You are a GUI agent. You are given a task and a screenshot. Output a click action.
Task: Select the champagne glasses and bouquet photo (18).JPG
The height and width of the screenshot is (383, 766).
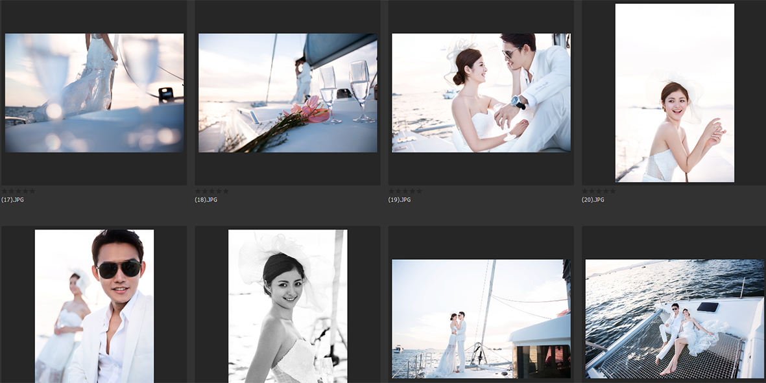288,93
